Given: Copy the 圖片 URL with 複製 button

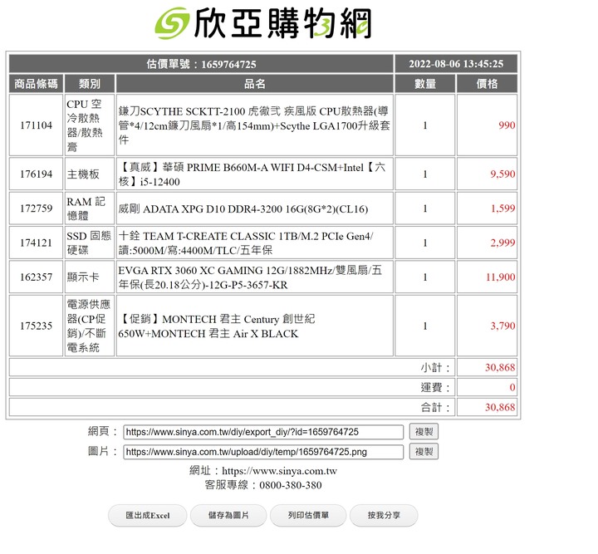Looking at the screenshot, I should click(424, 452).
